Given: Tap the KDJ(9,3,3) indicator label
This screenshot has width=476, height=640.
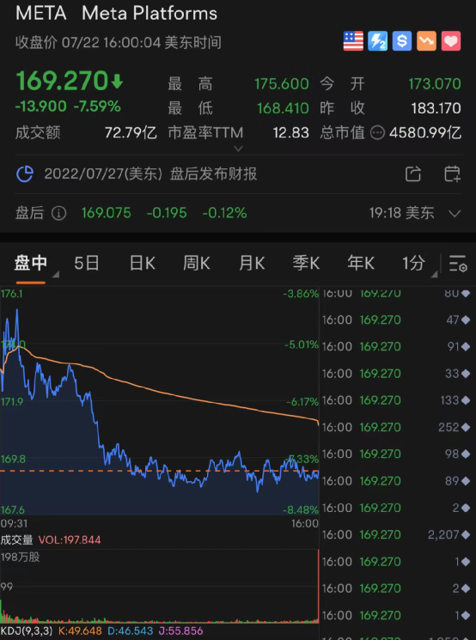Looking at the screenshot, I should click(27, 631).
